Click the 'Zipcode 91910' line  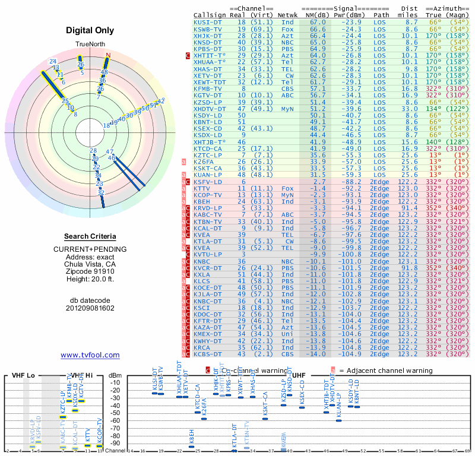tap(90, 271)
